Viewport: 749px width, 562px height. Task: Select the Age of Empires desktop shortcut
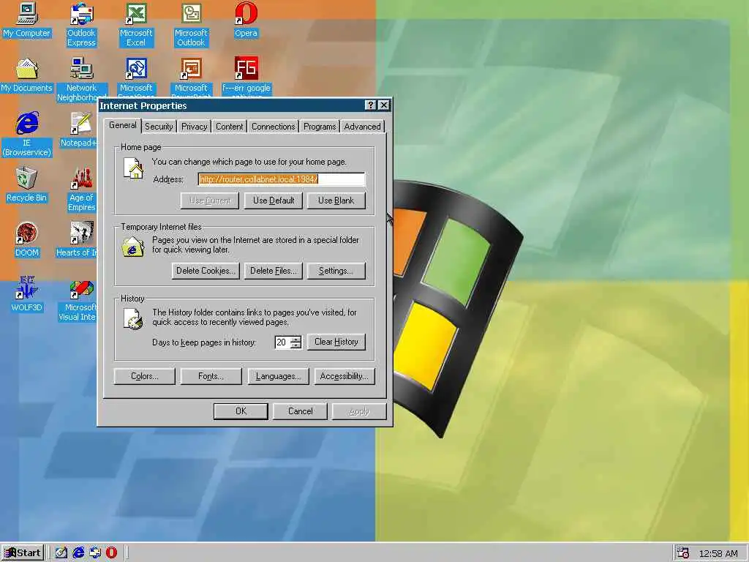[81, 190]
